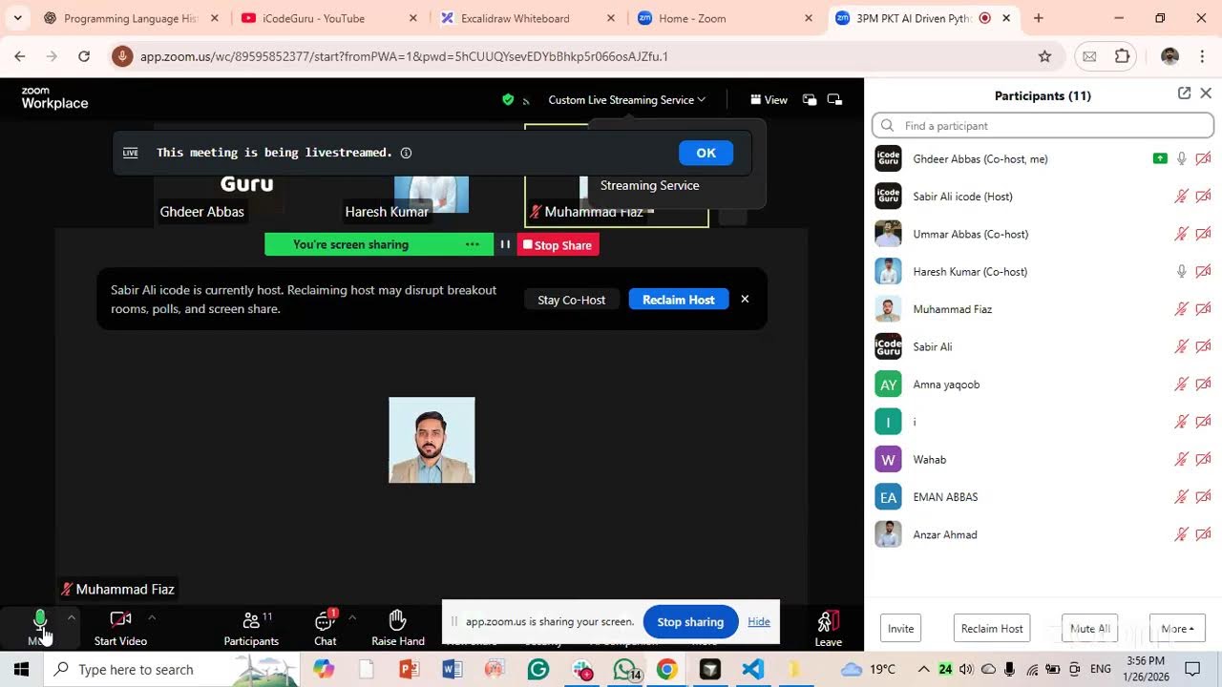Image resolution: width=1222 pixels, height=687 pixels.
Task: Go back in browser
Action: (x=20, y=56)
